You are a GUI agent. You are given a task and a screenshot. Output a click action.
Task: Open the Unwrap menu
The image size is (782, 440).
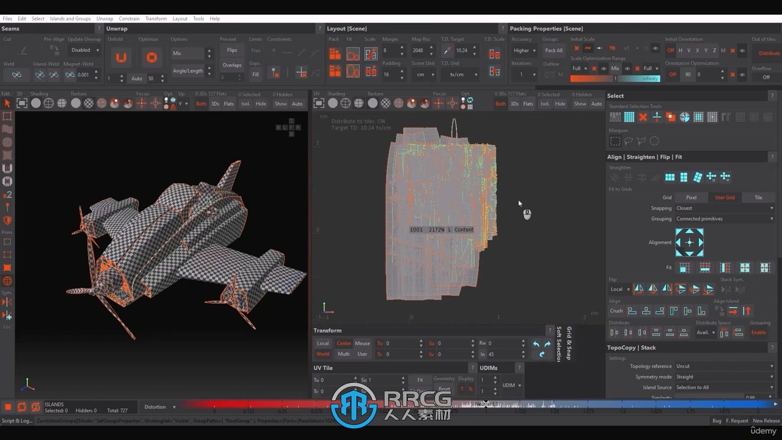[x=104, y=18]
